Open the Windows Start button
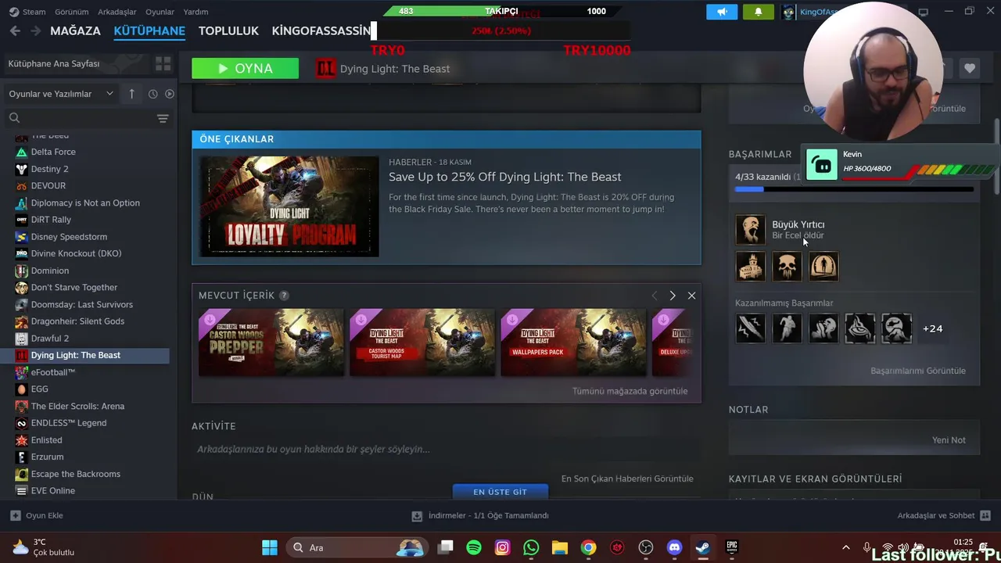 pyautogui.click(x=270, y=547)
